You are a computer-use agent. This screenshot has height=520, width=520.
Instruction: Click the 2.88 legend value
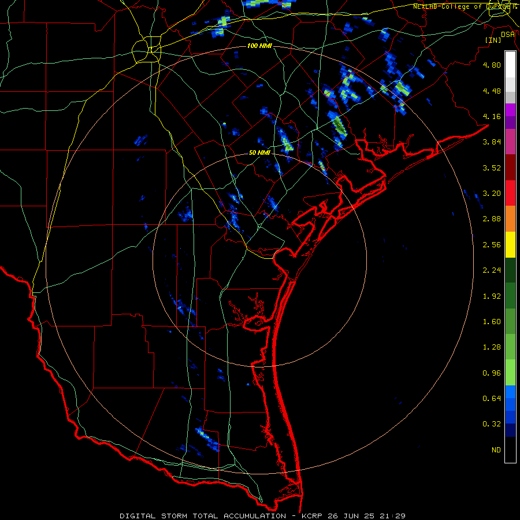point(492,219)
